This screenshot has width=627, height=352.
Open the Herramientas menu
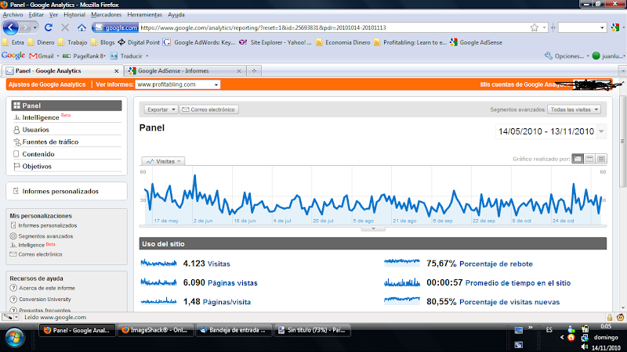click(145, 15)
